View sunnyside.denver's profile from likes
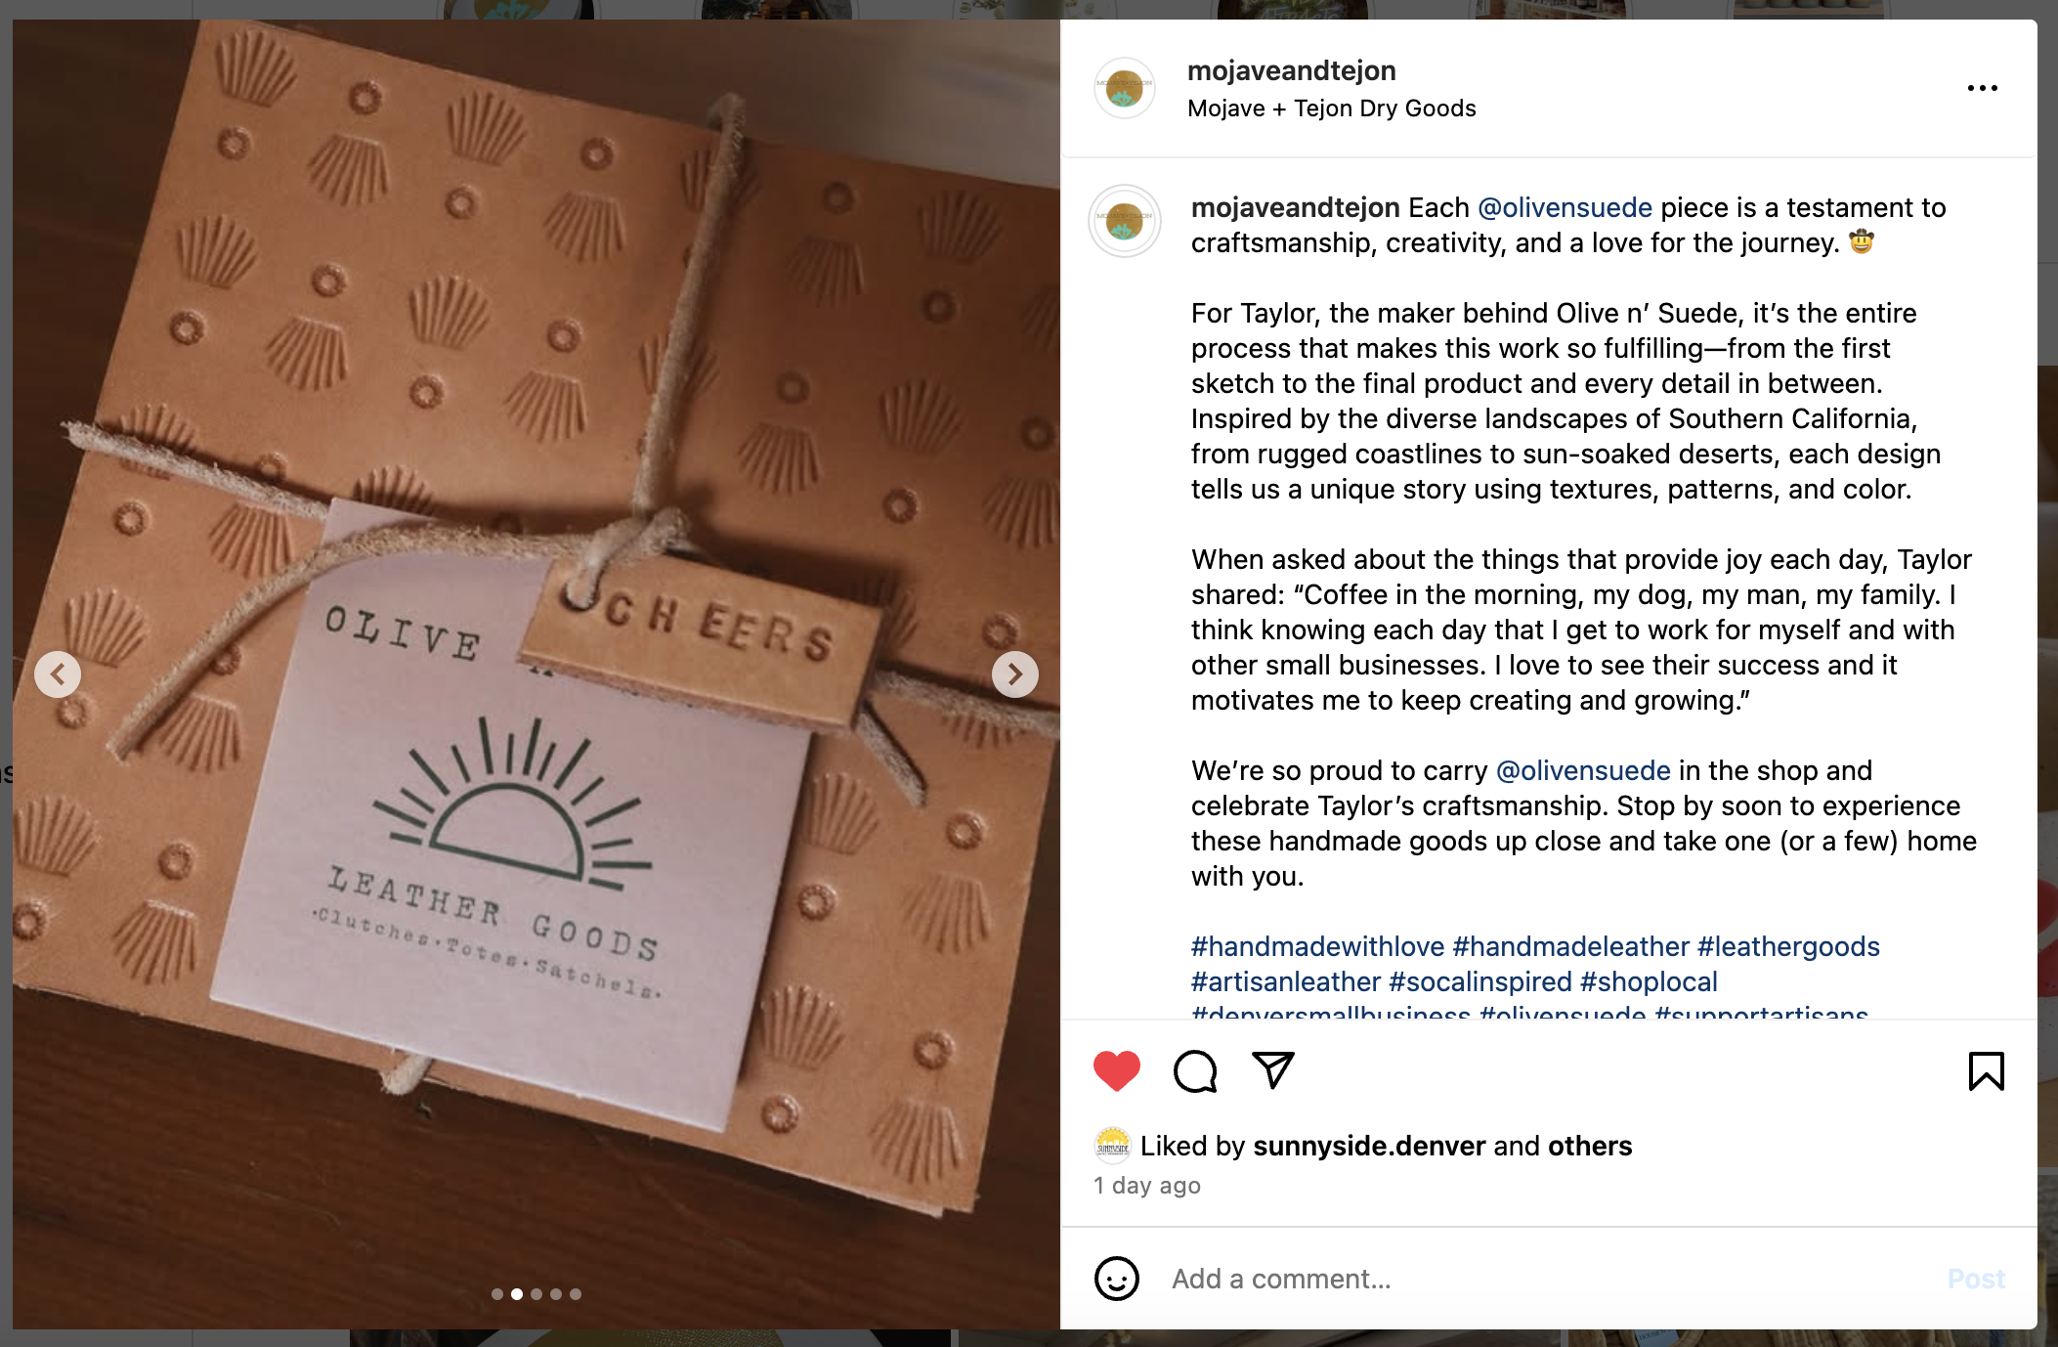The height and width of the screenshot is (1347, 2058). tap(1369, 1146)
